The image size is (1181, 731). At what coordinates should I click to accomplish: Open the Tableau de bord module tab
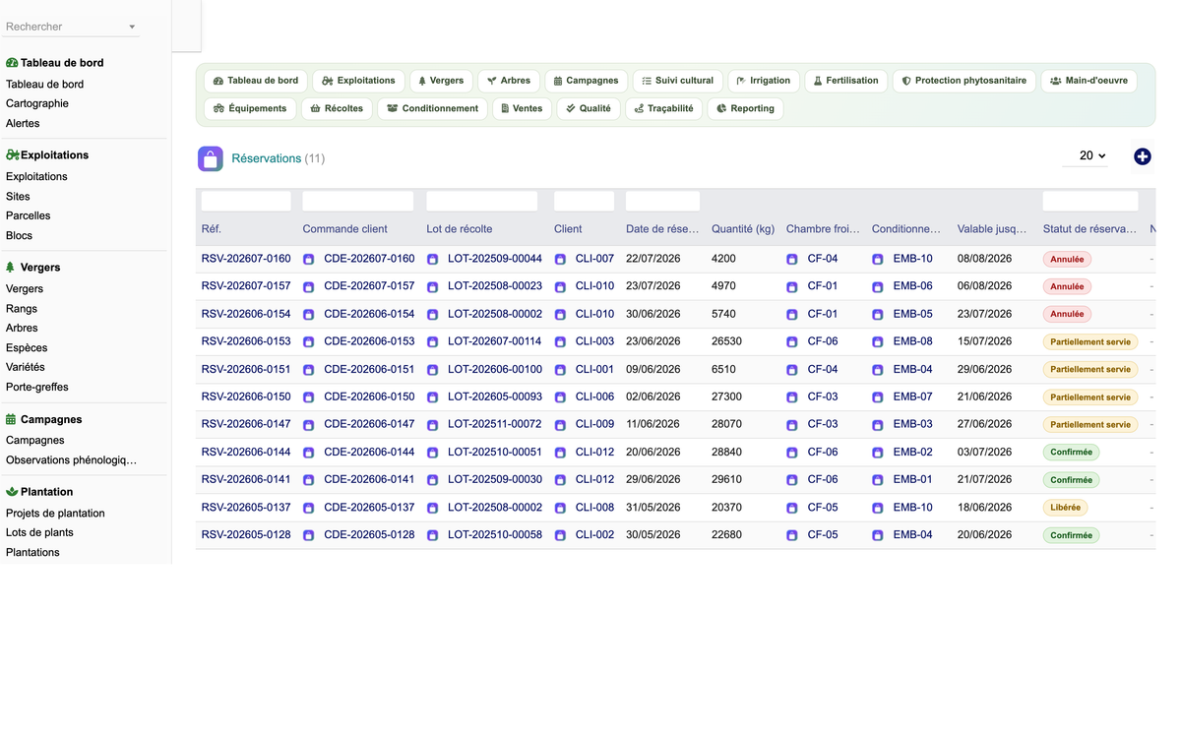[256, 81]
